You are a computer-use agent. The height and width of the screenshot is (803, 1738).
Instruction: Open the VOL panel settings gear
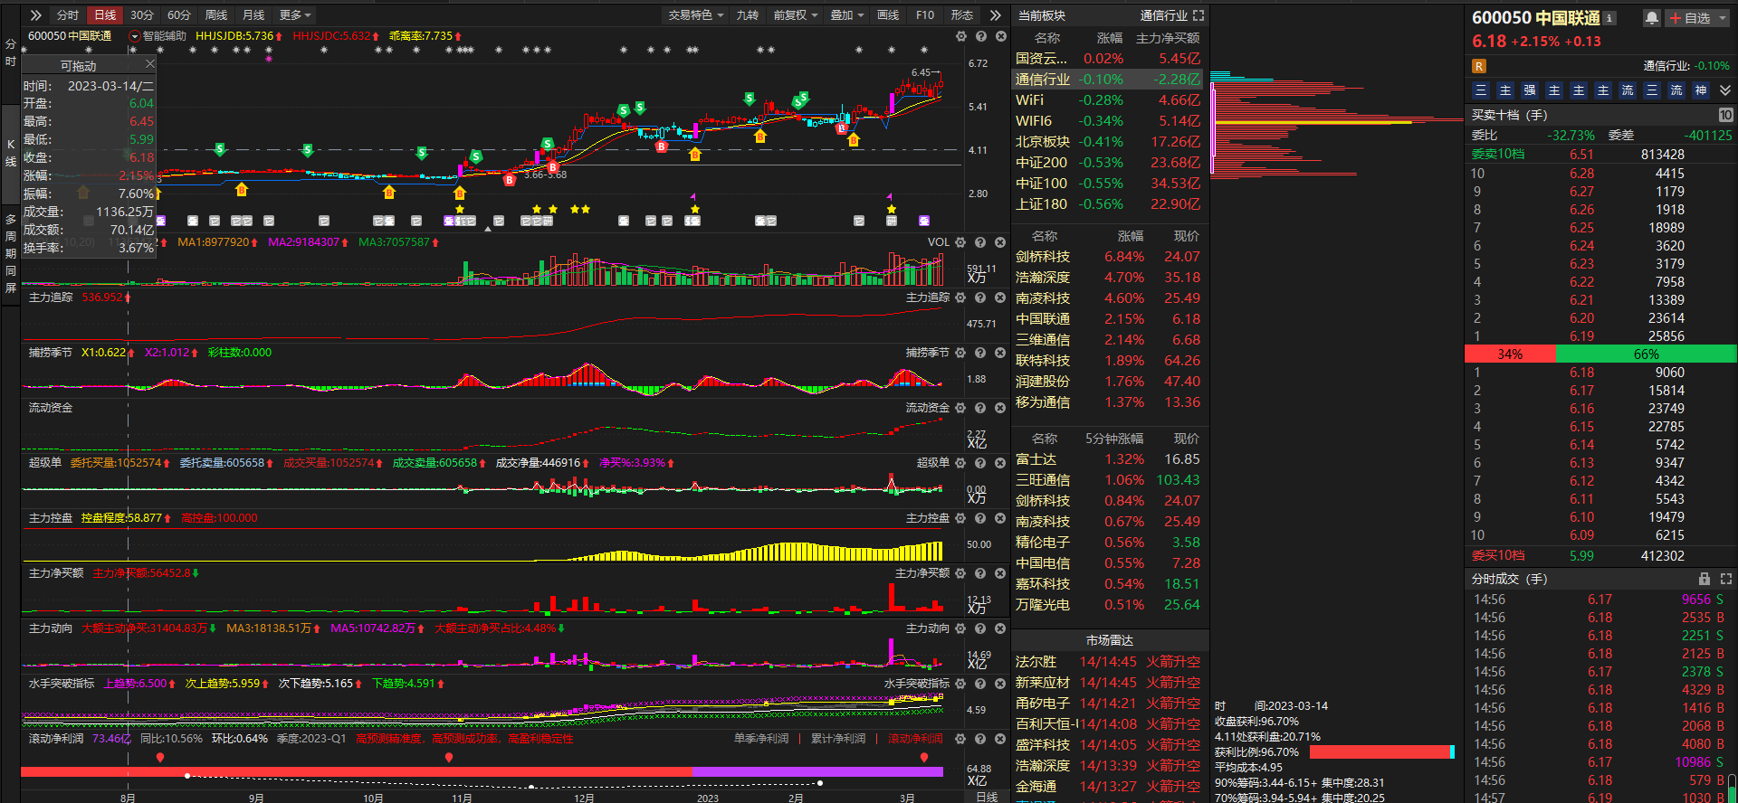[960, 242]
